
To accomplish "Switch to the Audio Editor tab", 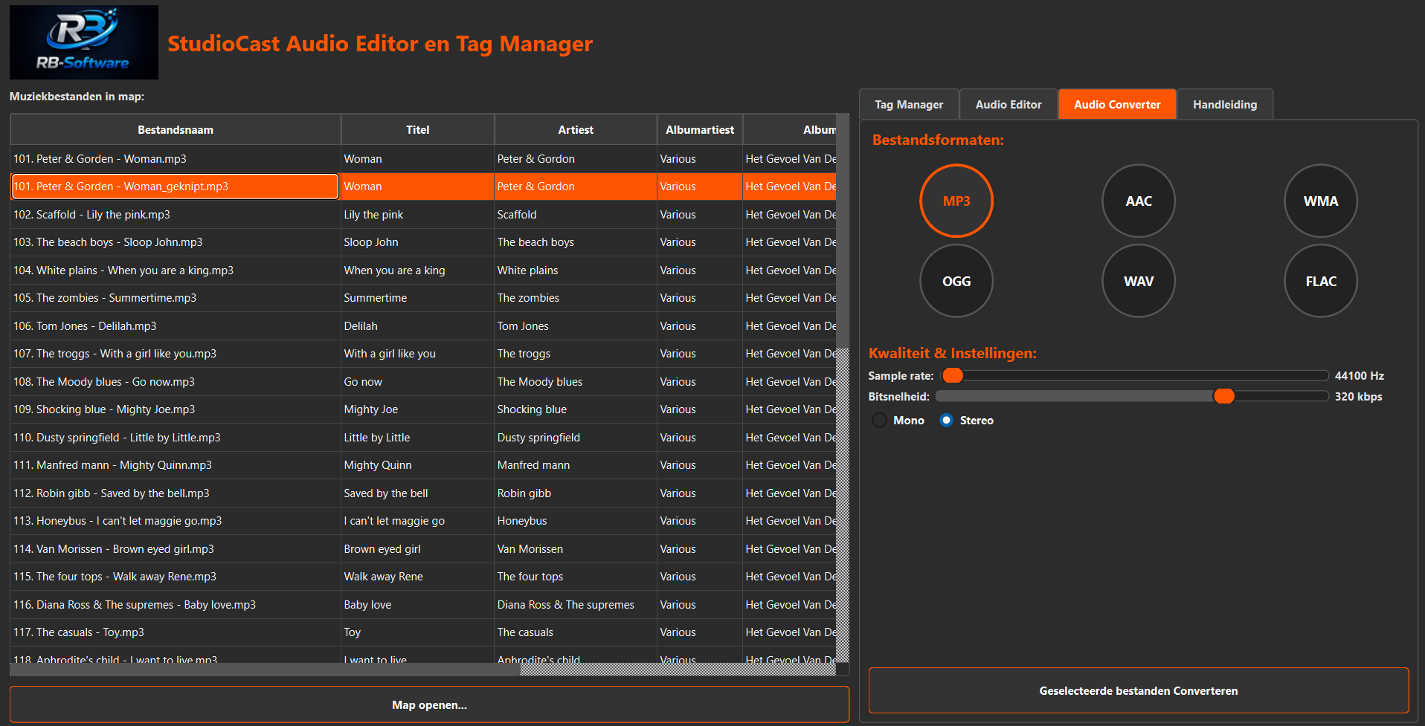I will click(1009, 104).
